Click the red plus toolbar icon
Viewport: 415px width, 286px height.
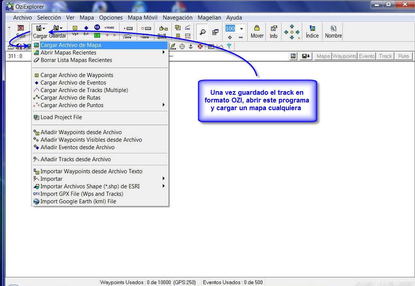tap(107, 35)
